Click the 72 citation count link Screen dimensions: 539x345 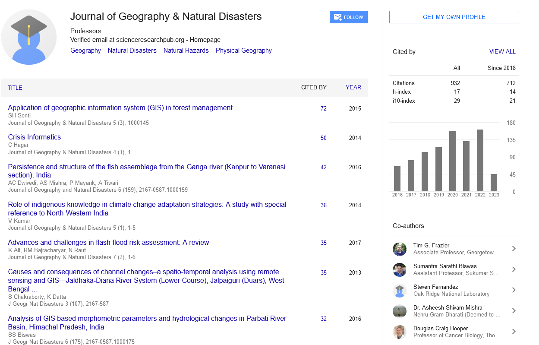click(x=323, y=109)
